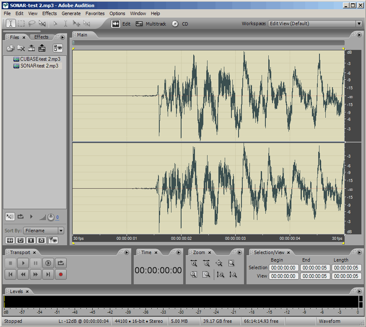Toggle Show Video Files filter button
The image size is (366, 327).
[31, 240]
